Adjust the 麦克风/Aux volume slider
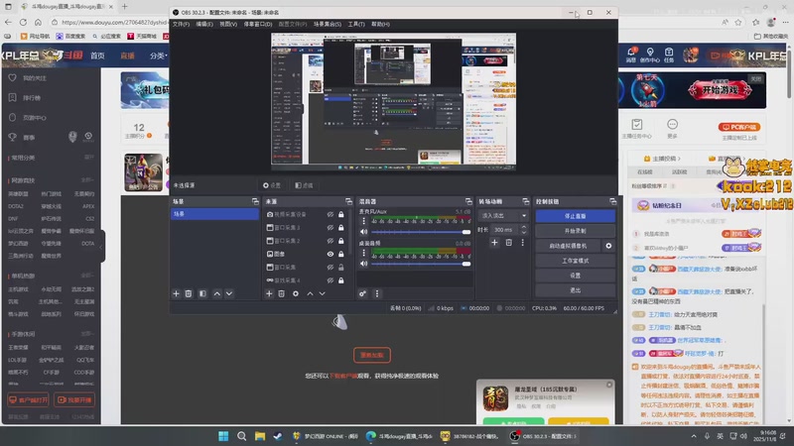 (421, 232)
